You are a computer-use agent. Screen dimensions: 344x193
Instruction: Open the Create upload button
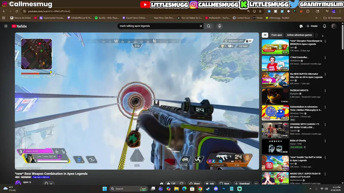click(x=312, y=26)
